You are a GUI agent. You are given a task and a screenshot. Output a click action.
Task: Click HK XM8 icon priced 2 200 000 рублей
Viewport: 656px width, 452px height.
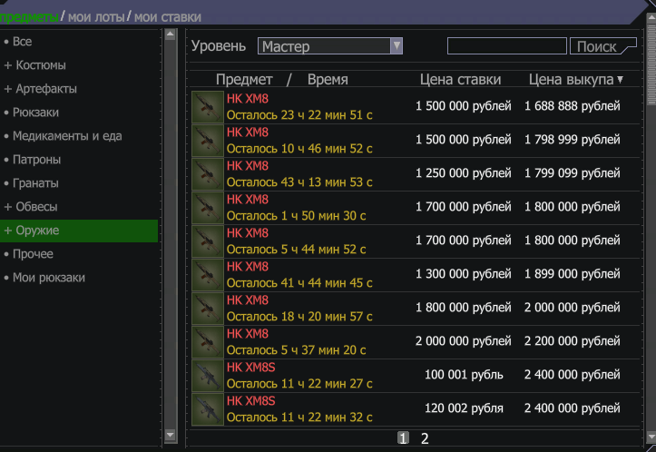(x=208, y=342)
